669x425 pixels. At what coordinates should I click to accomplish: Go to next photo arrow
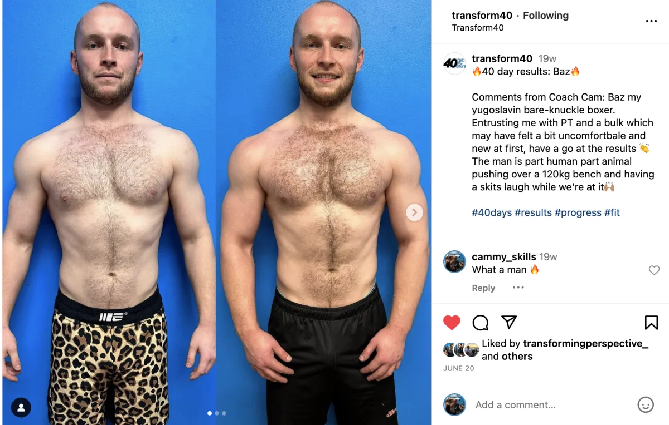coord(414,212)
